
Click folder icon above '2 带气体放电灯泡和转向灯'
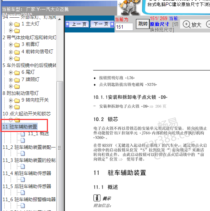[x=17, y=31]
